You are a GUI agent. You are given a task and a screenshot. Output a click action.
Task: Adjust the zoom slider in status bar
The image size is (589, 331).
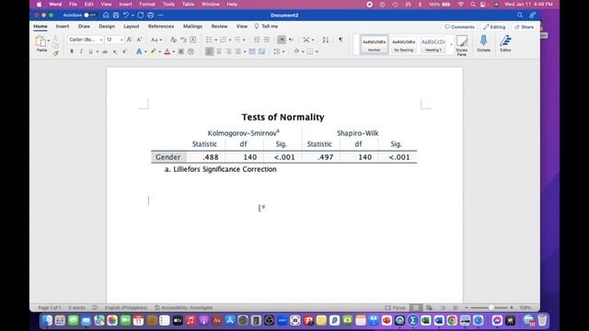tap(491, 308)
